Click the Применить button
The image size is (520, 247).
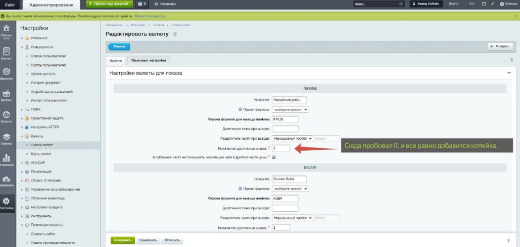click(x=148, y=240)
